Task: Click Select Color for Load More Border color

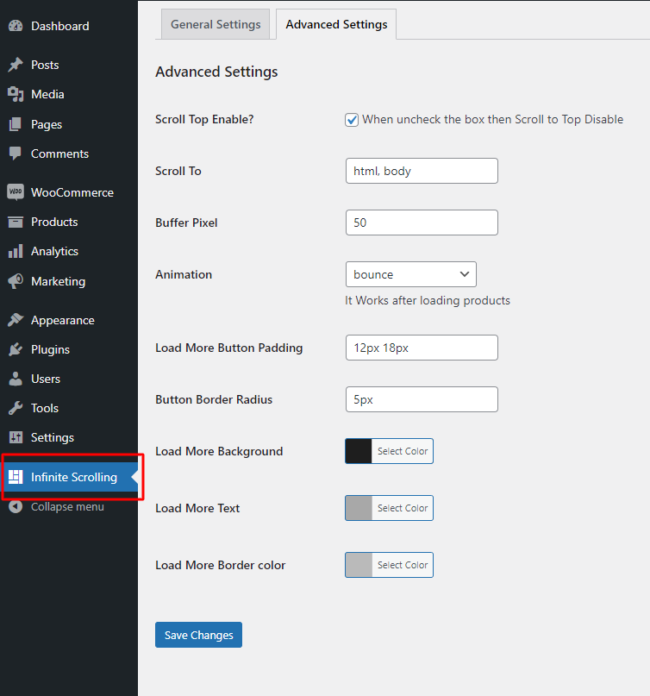Action: coord(403,565)
